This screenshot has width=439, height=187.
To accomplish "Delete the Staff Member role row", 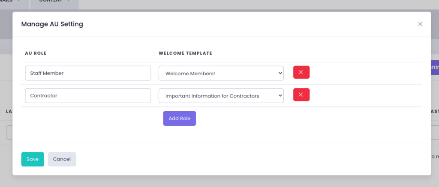I will (x=301, y=72).
